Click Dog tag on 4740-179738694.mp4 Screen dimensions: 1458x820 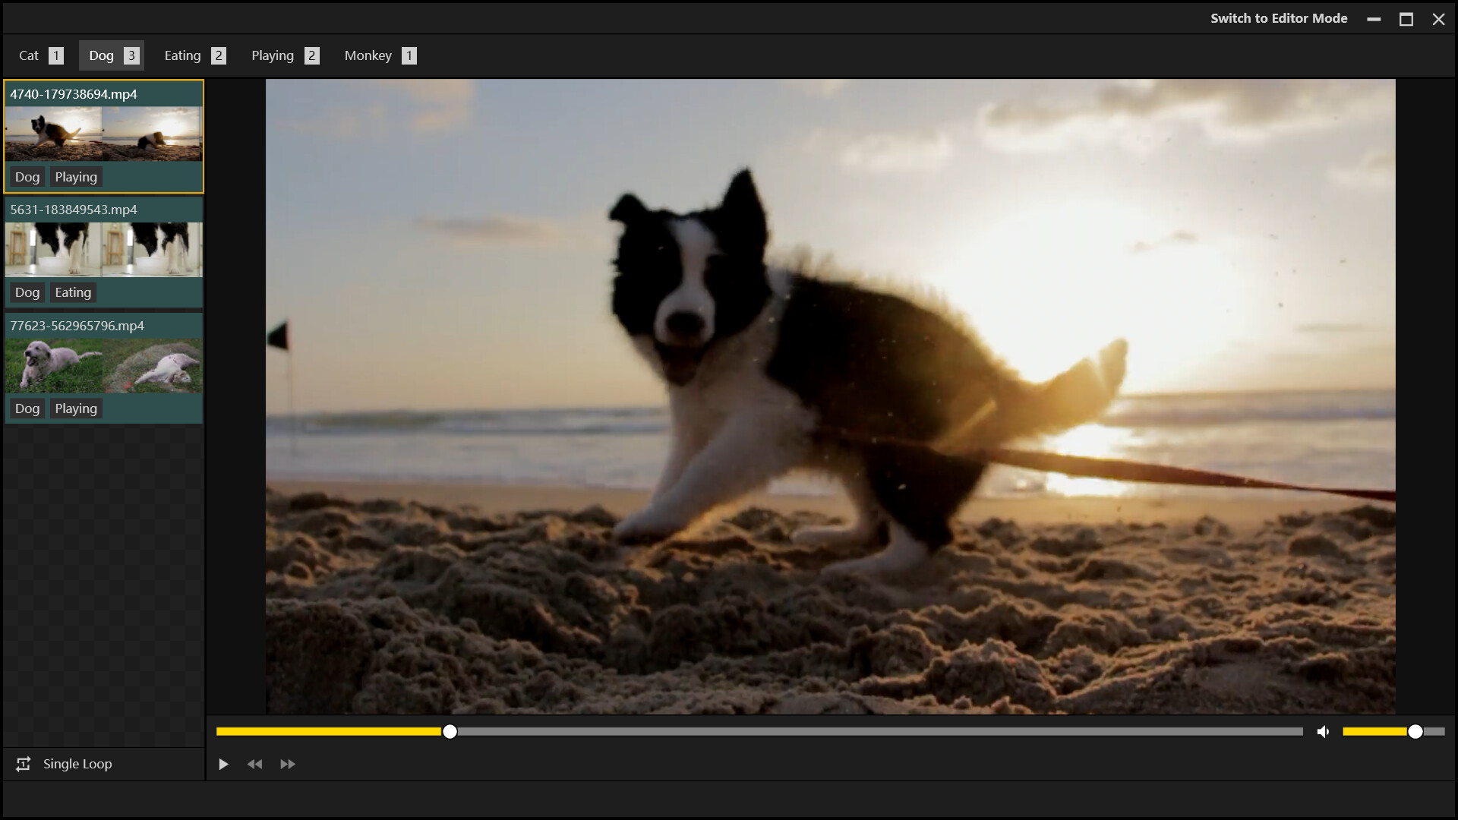tap(27, 177)
